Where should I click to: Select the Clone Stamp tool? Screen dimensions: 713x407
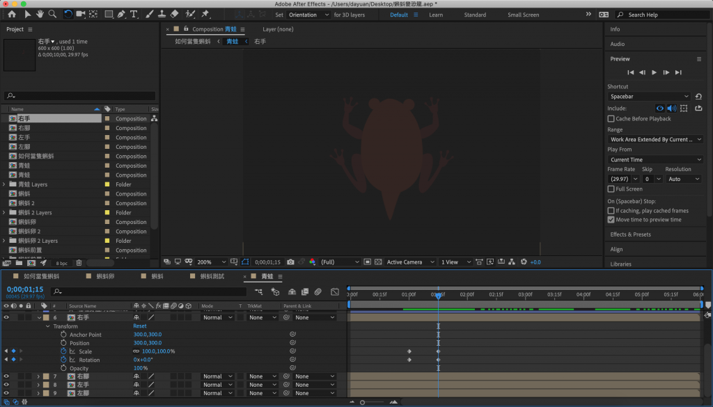coord(162,14)
